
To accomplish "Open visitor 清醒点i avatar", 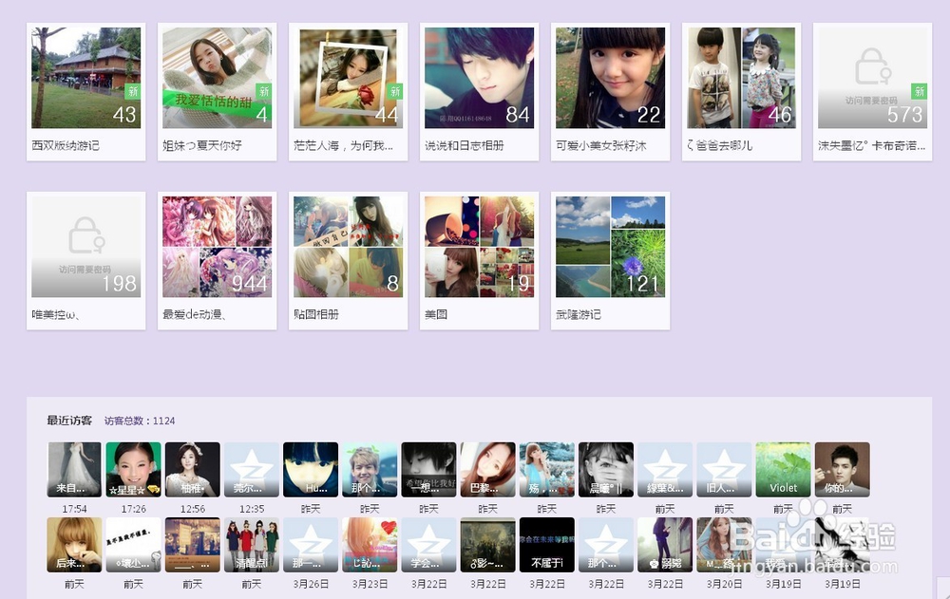I will click(x=252, y=545).
